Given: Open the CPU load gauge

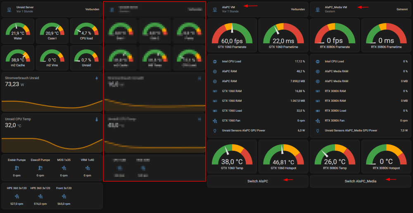Looking at the screenshot, I should pos(86,31).
